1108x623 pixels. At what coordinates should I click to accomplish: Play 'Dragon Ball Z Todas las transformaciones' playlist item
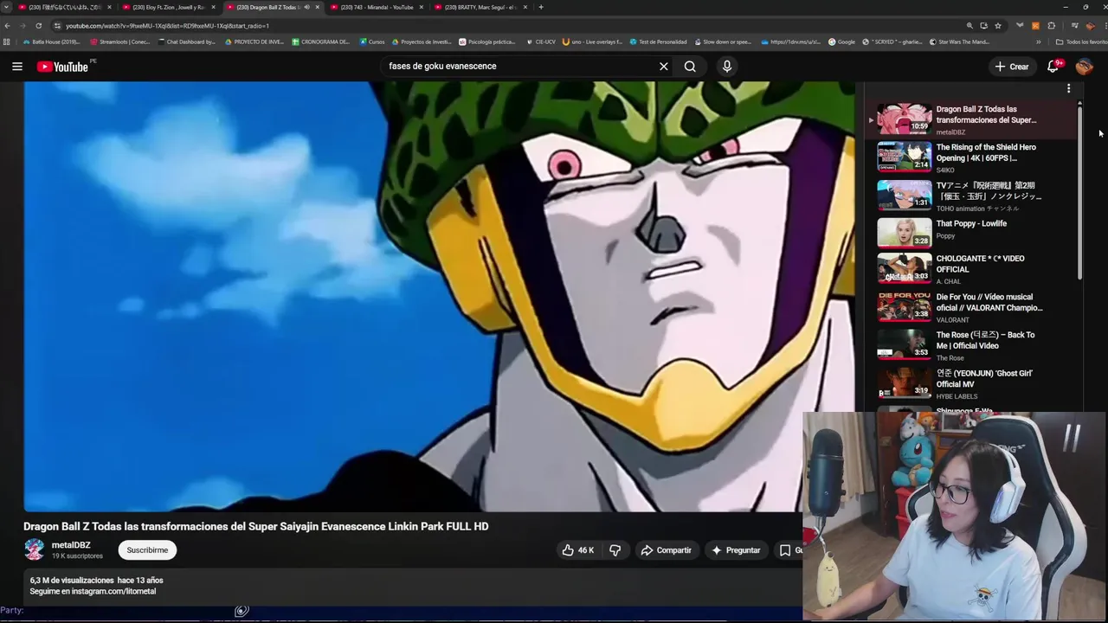(969, 119)
